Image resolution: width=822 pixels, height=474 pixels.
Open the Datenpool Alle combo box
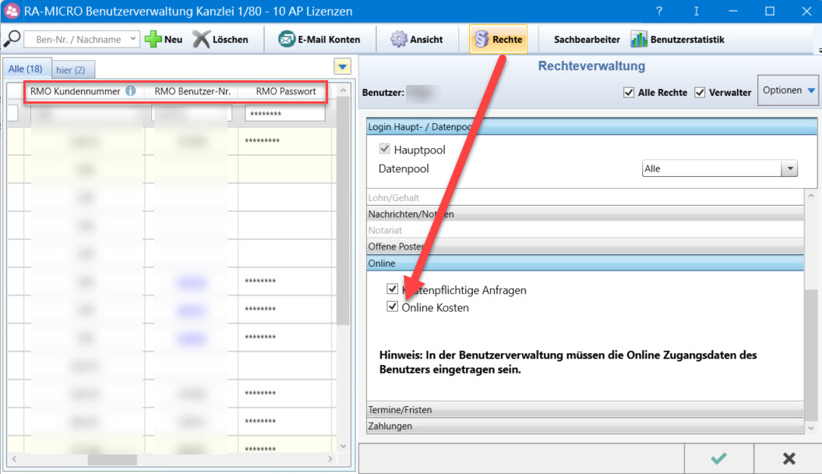719,168
